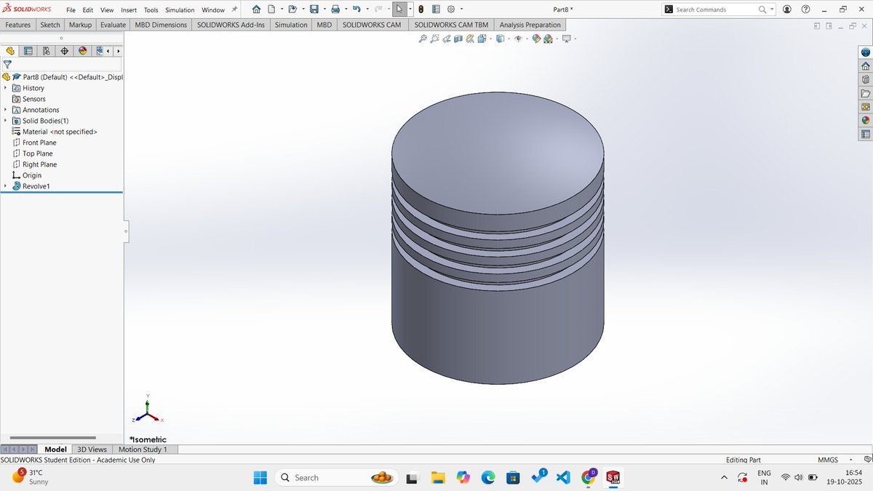Print the document using the Print icon
The width and height of the screenshot is (873, 491).
click(335, 9)
